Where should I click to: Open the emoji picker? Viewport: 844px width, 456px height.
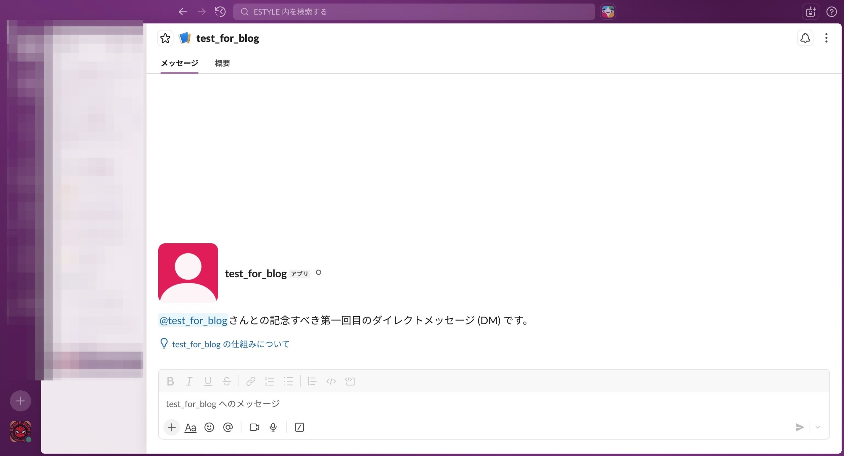click(209, 427)
